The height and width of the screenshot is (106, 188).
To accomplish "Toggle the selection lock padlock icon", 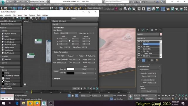I will (x=73, y=96).
